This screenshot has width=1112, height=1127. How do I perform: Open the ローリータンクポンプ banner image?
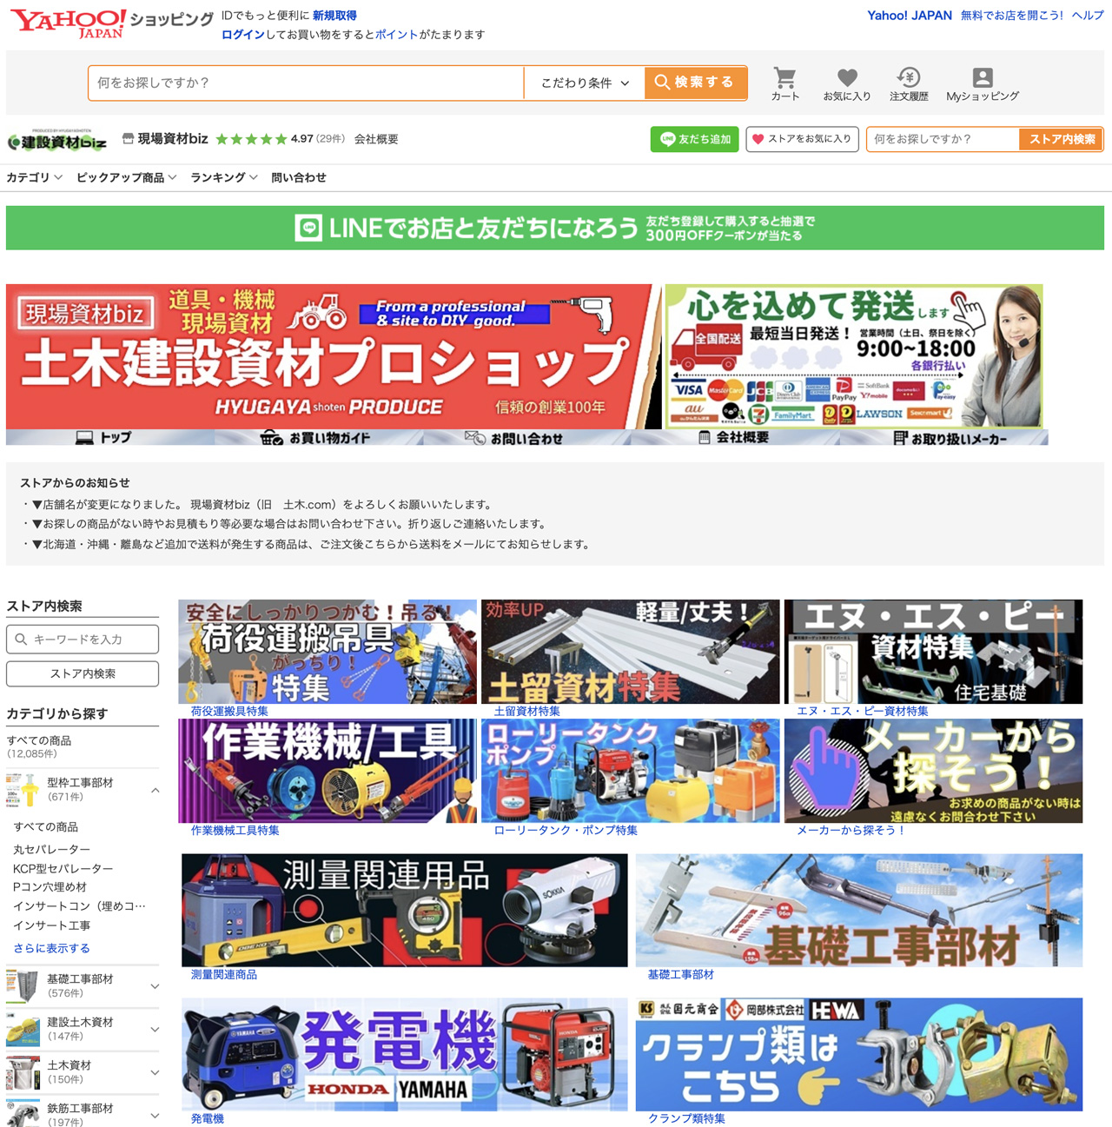631,771
